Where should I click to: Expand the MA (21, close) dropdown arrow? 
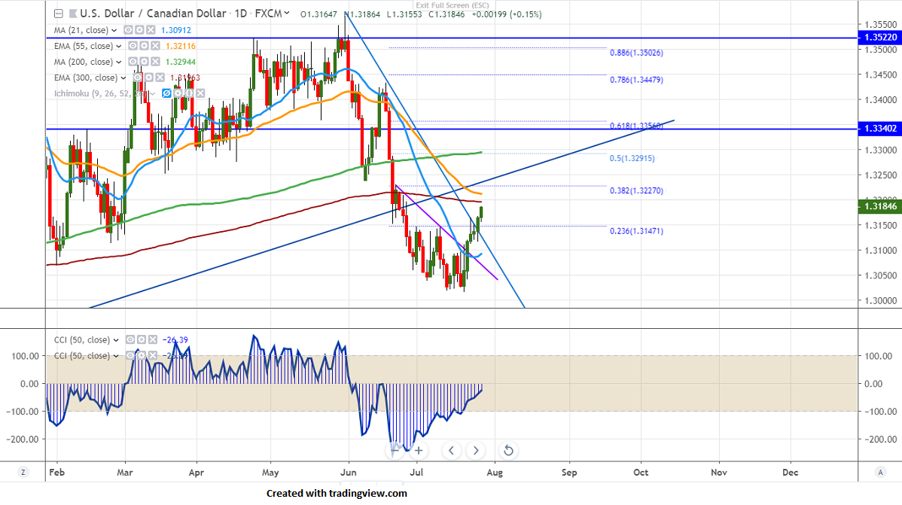(x=114, y=31)
